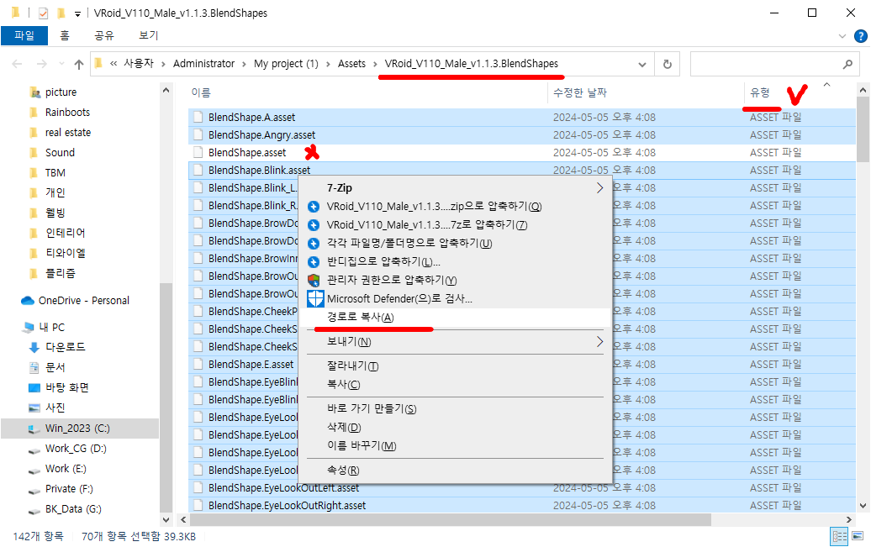
Task: Select BlendShape.EyeLookOutRight.asset file
Action: [x=522, y=505]
